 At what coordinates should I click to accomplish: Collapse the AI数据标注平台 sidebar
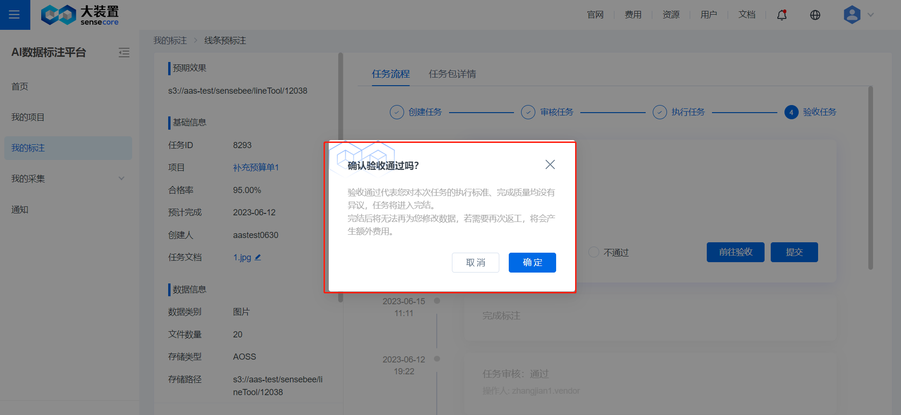click(x=124, y=53)
